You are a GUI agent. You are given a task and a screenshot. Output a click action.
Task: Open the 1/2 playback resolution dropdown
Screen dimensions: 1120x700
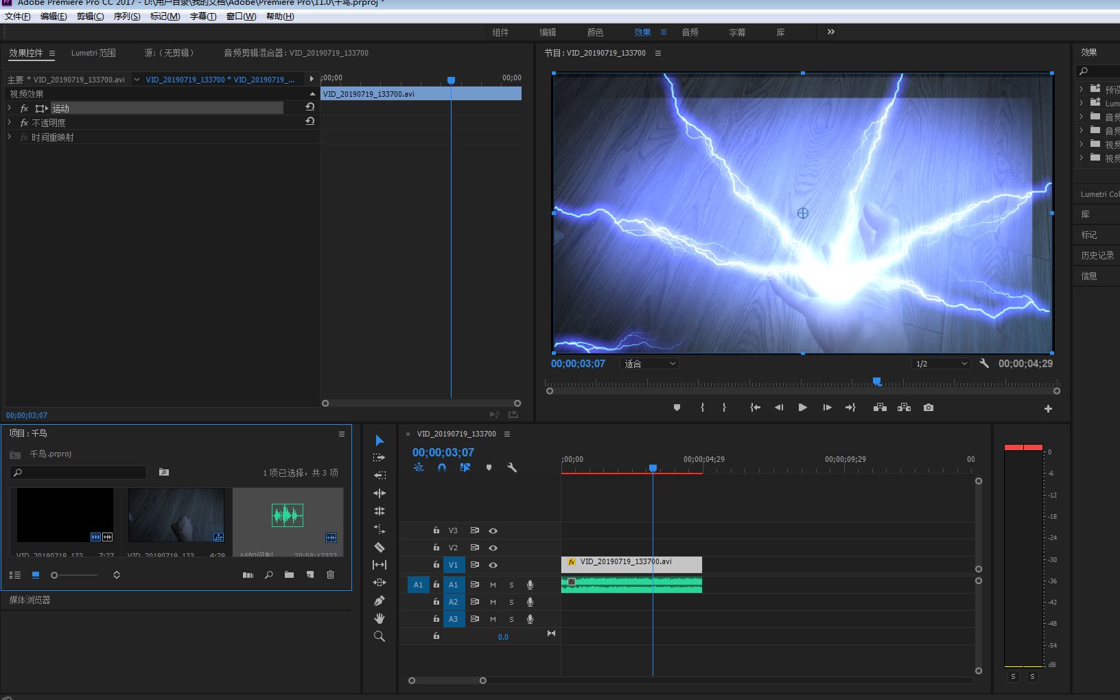coord(940,364)
